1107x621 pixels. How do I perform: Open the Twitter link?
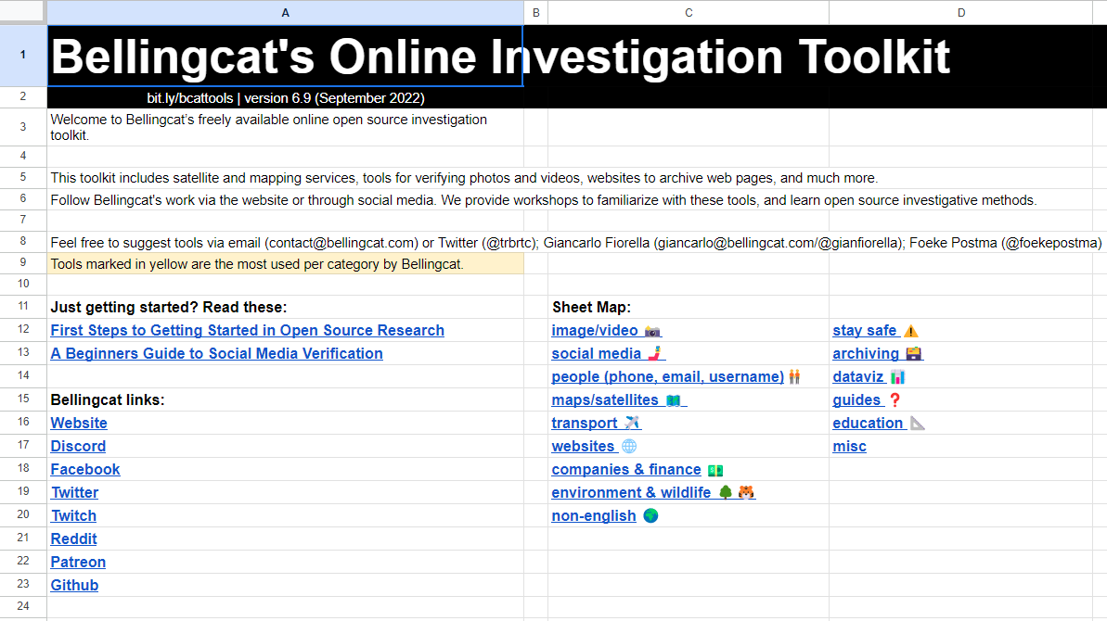tap(75, 493)
